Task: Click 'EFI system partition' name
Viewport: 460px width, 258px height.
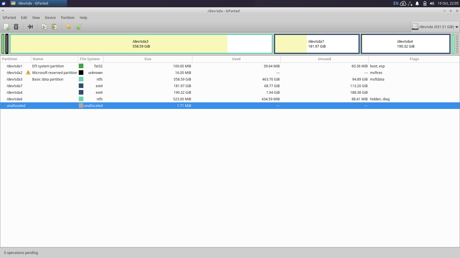Action: point(48,66)
